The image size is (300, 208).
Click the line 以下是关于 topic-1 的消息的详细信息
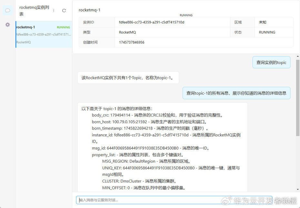click(117, 109)
